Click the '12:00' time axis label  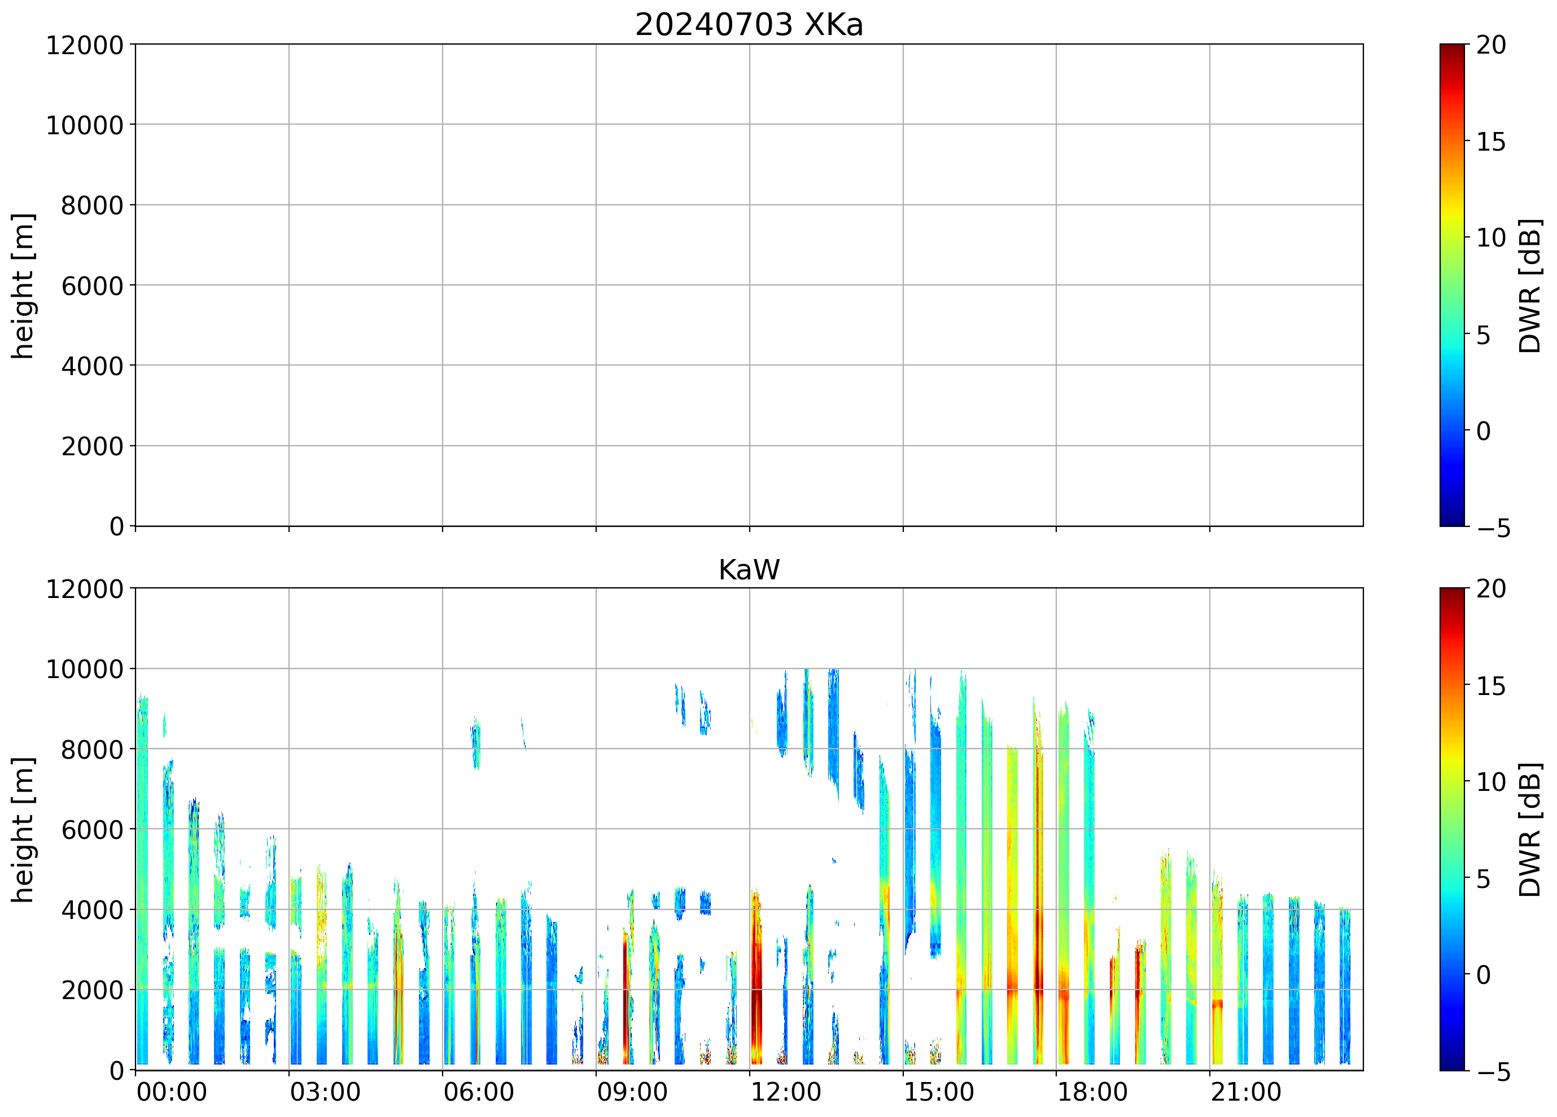click(x=785, y=1092)
